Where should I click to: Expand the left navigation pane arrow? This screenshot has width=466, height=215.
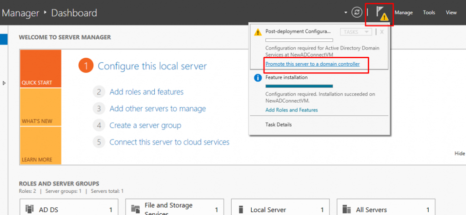click(5, 83)
